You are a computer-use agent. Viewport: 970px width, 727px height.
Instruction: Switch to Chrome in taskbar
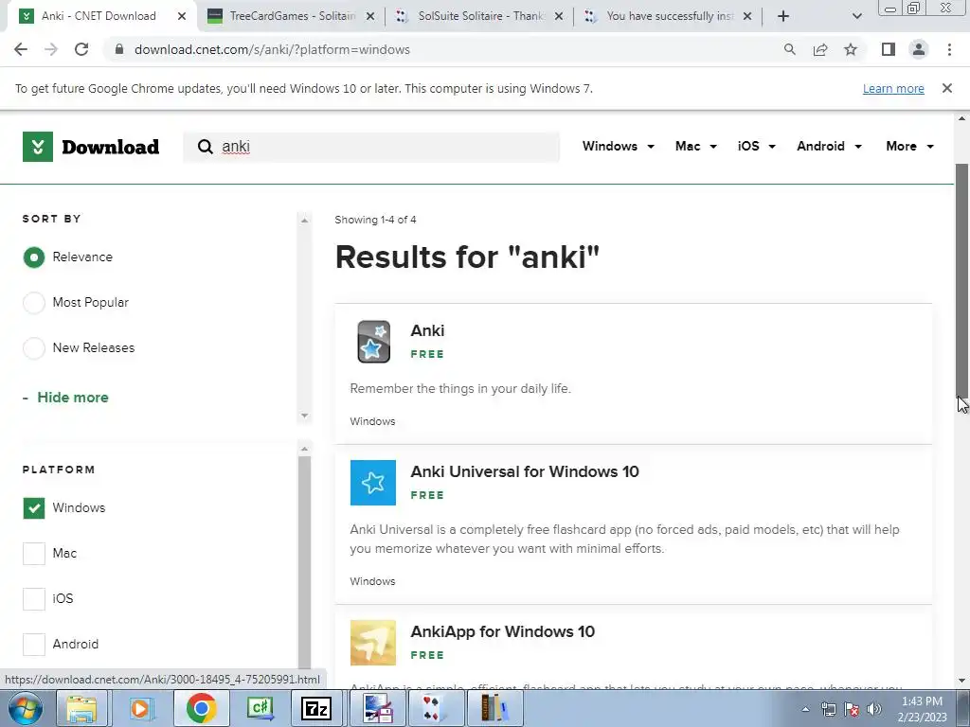pyautogui.click(x=201, y=708)
